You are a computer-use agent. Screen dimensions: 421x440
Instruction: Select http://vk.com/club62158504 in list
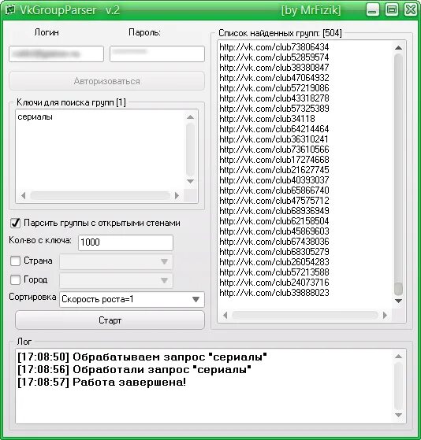[274, 221]
